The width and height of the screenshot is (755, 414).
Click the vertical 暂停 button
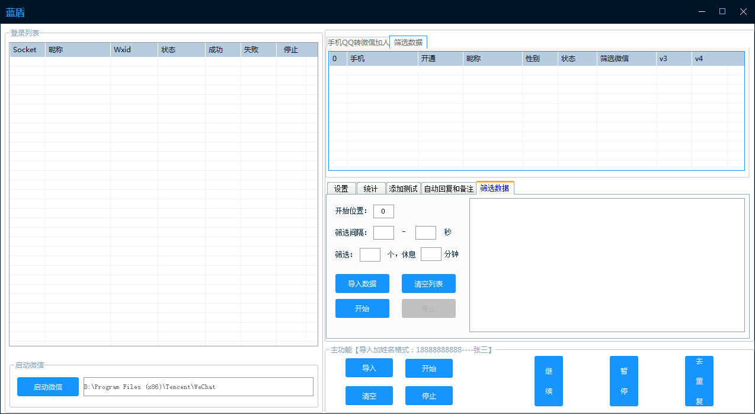coord(624,381)
